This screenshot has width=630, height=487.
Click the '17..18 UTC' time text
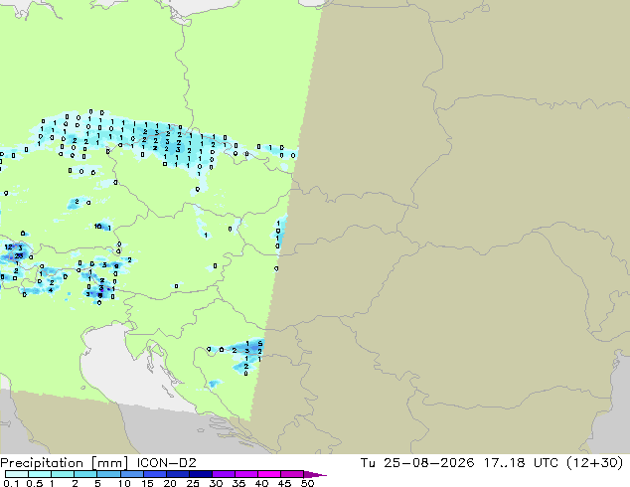pyautogui.click(x=521, y=463)
